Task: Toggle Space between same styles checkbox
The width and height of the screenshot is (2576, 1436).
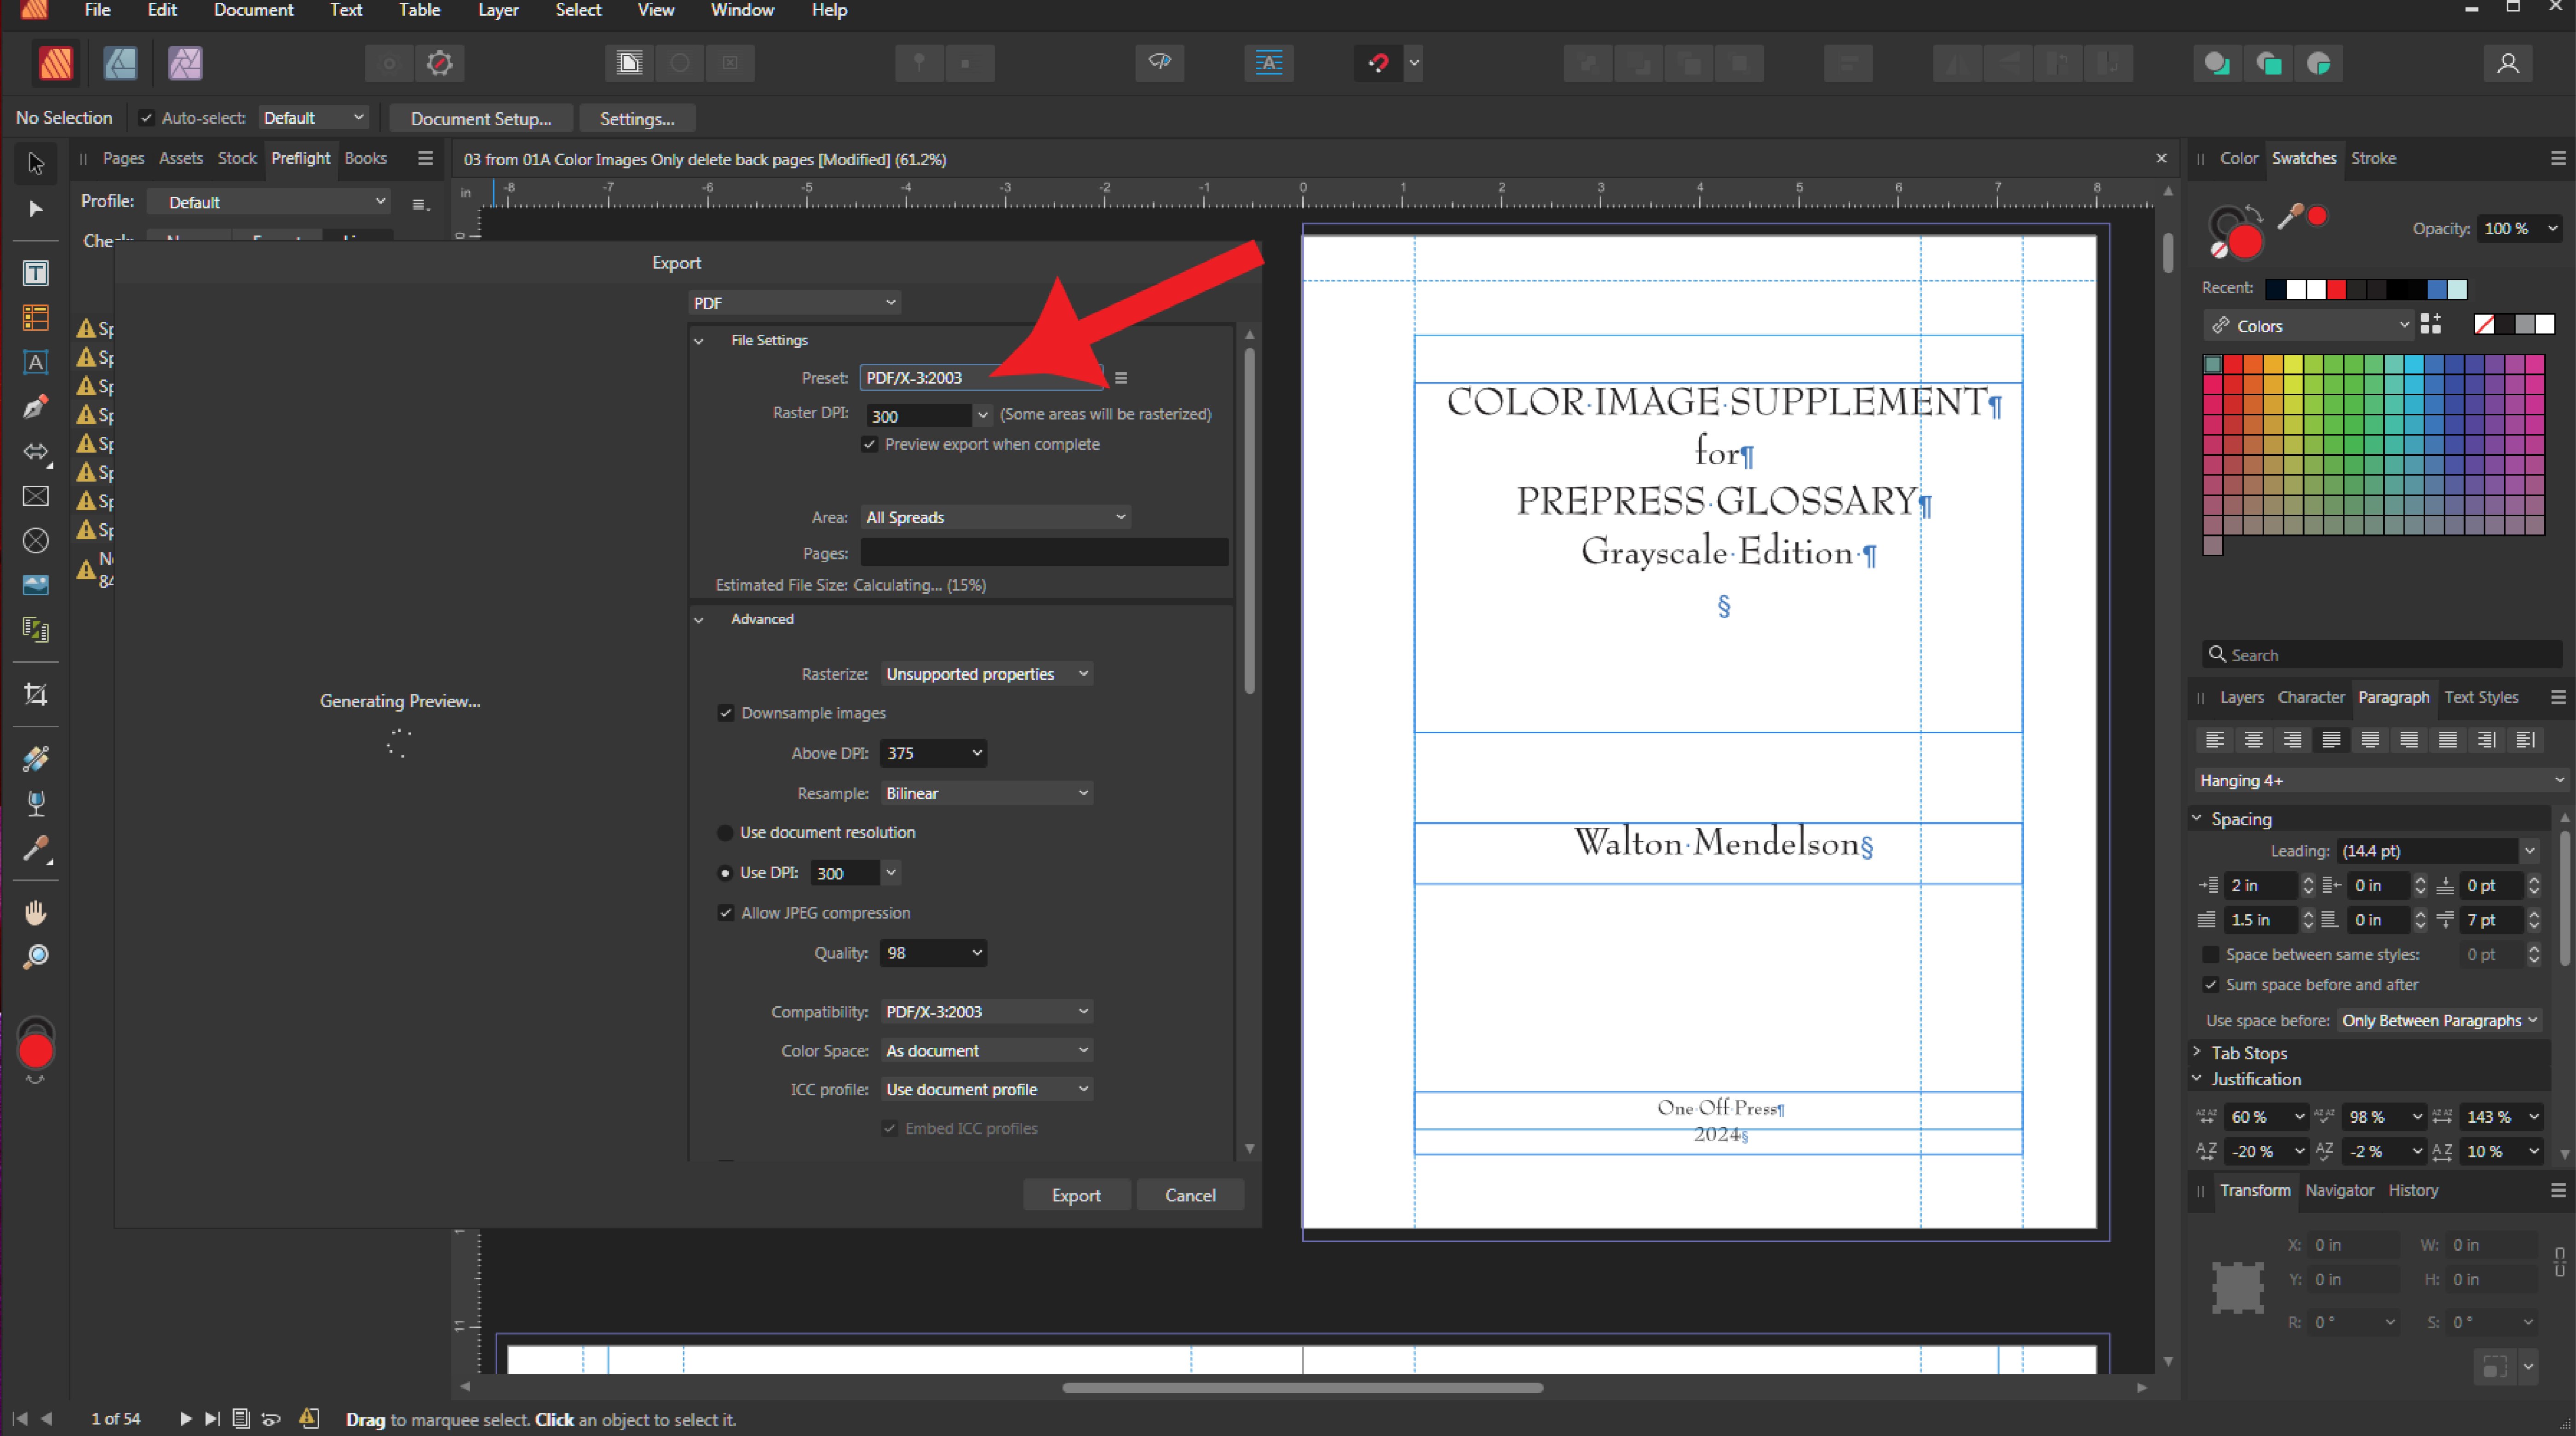Action: coord(2211,954)
